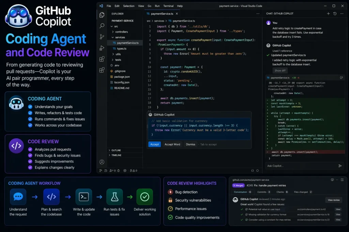Open editor more actions ellipsis
The image size is (349, 232).
258,14
